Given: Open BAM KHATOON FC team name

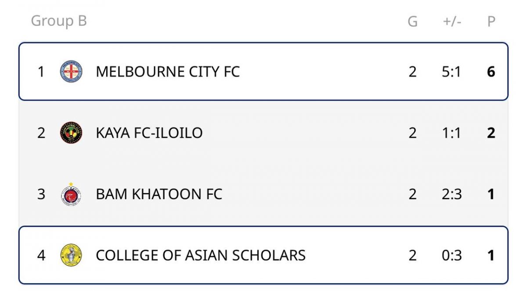Looking at the screenshot, I should pyautogui.click(x=159, y=194).
